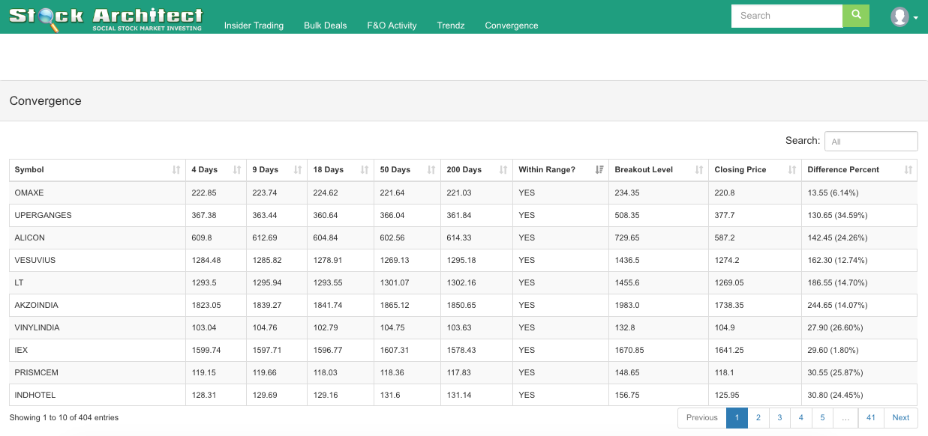The height and width of the screenshot is (436, 928).
Task: Click the Convergence page heading
Action: 46,101
